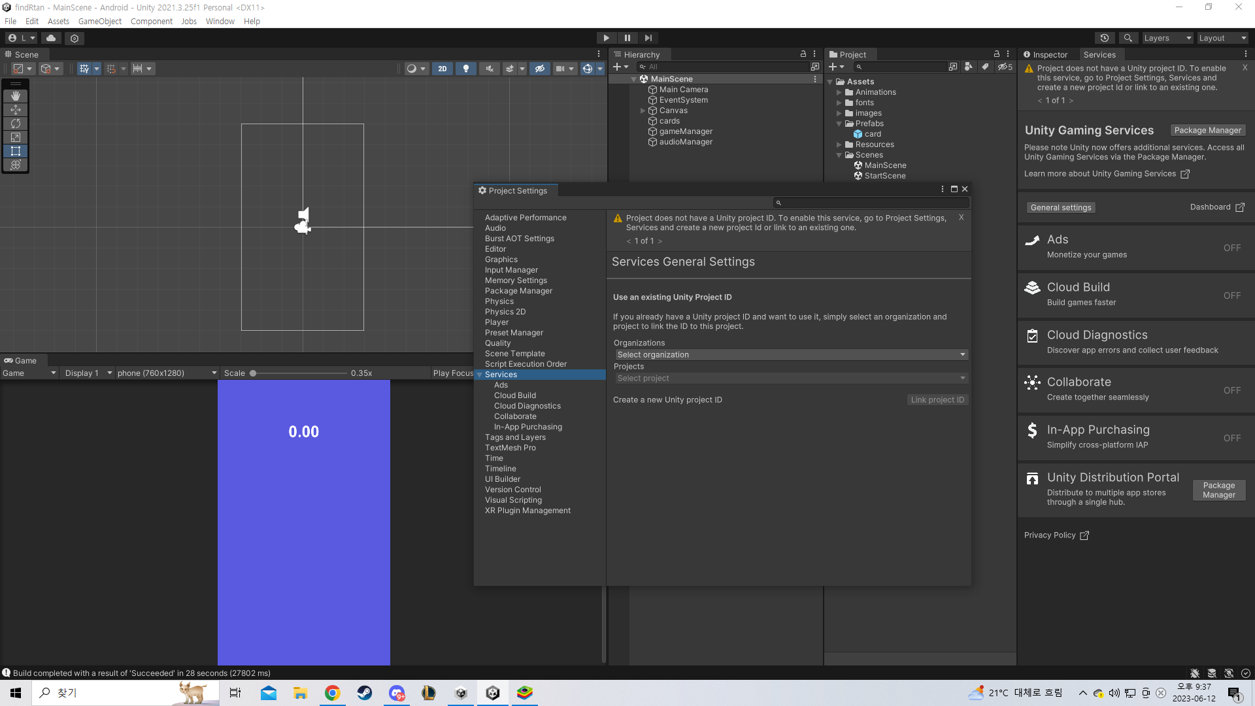The height and width of the screenshot is (706, 1255).
Task: Select the Rect tool in Scene toolbar
Action: (x=16, y=151)
